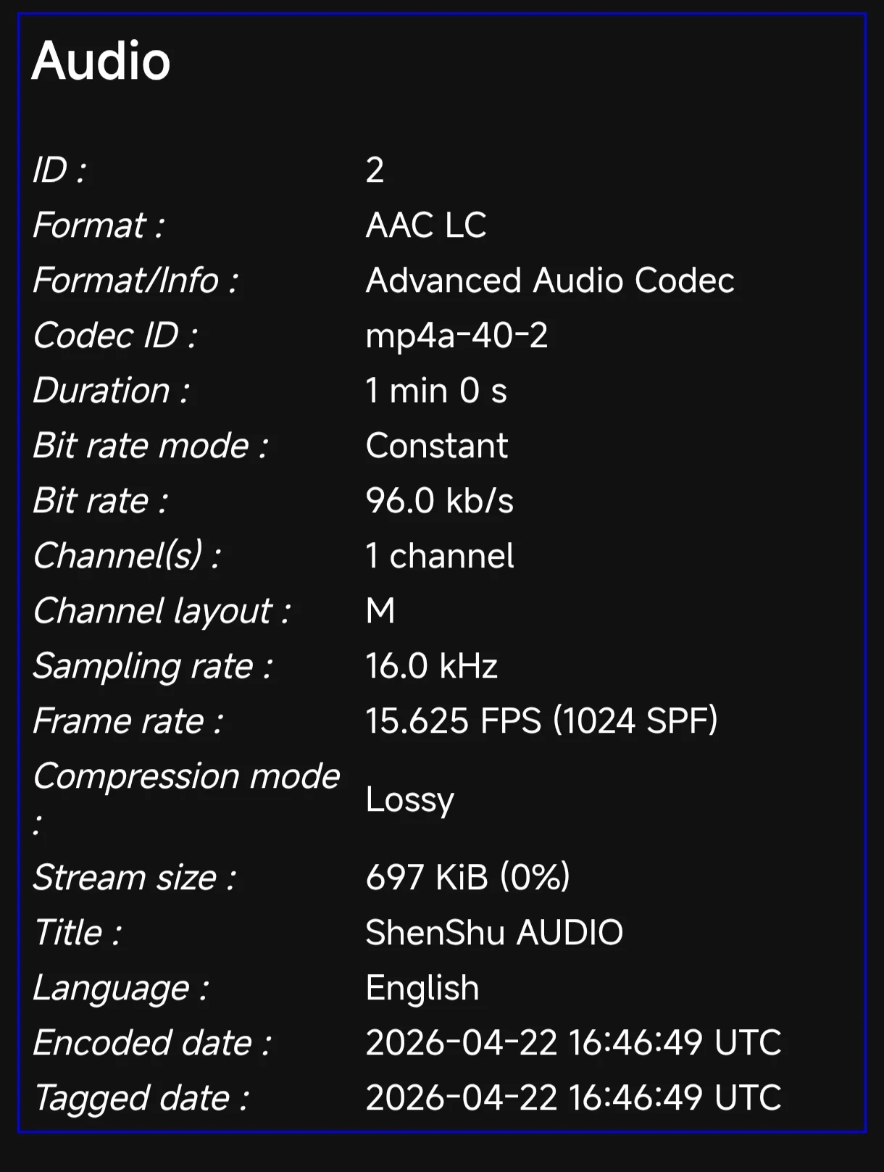This screenshot has height=1172, width=884.
Task: Click the Format/Info label
Action: click(x=135, y=280)
